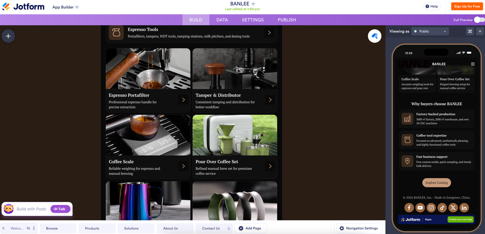Open the SETTINGS tab

pos(253,20)
